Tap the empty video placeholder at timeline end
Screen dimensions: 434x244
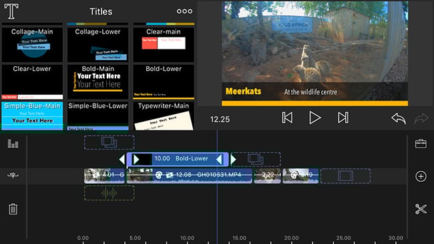click(x=345, y=176)
